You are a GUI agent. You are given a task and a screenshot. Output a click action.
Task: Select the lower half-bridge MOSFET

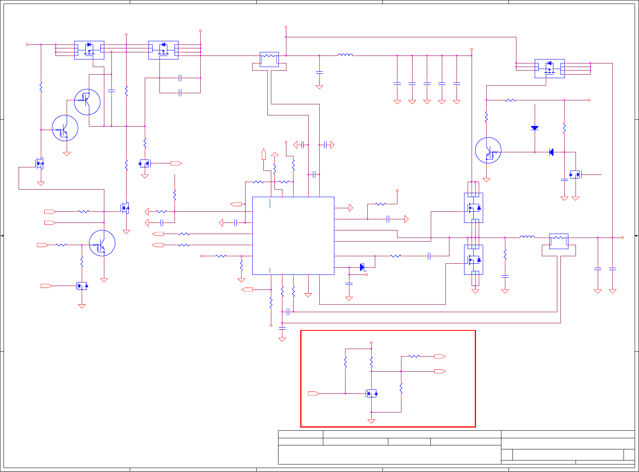click(x=474, y=260)
